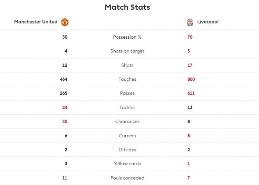Click the Touches stat label

coord(127,79)
